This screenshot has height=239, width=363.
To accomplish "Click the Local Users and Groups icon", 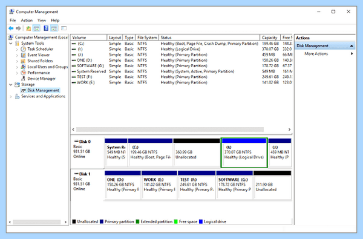I will [23, 67].
